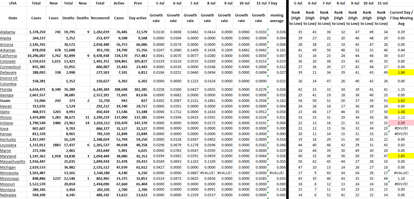Select Delaware's yellow highlighted 1.84 cell
414x199 pixels.
pos(401,73)
